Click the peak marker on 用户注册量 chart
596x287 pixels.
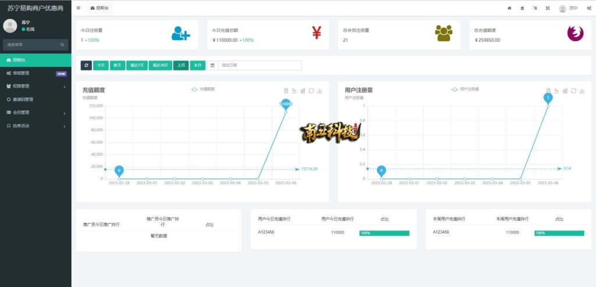click(x=548, y=99)
